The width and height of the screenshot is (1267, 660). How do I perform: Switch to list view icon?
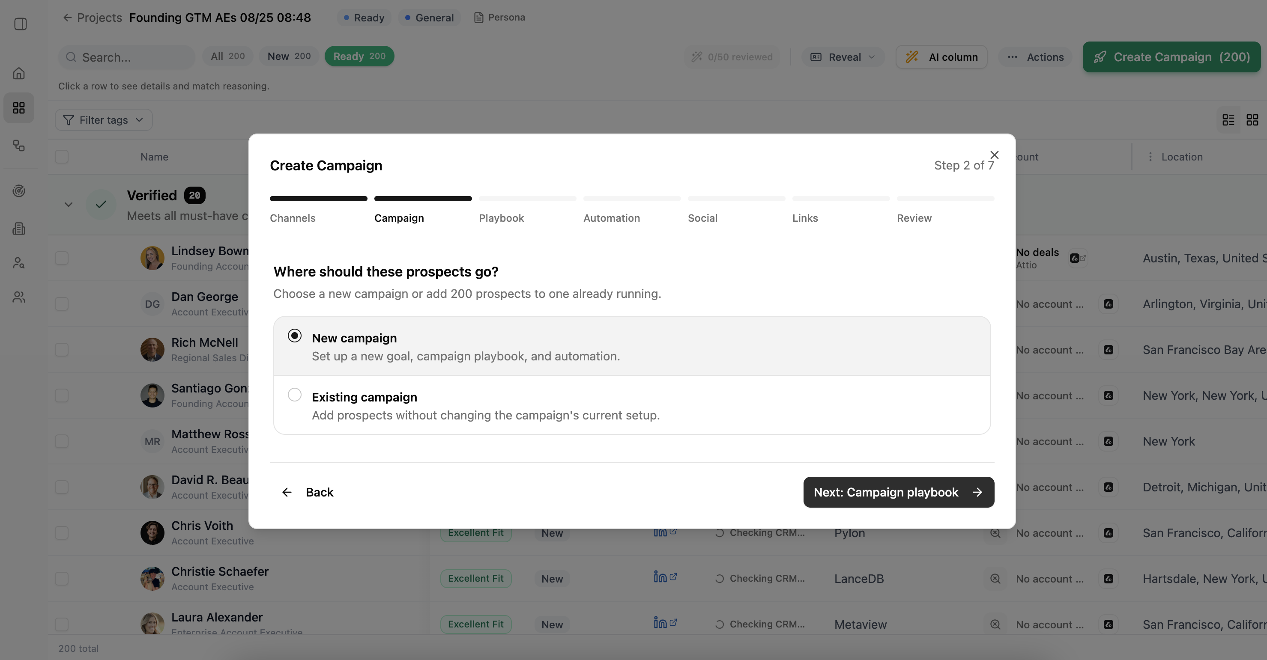tap(1228, 120)
